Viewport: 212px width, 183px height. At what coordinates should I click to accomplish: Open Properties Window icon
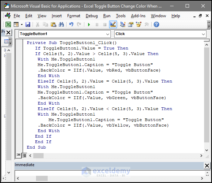tap(131, 24)
